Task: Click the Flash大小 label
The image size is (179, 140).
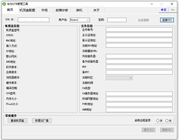Action: coord(13,104)
